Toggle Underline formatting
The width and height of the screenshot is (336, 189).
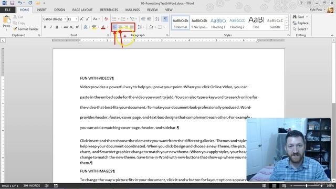click(x=57, y=27)
